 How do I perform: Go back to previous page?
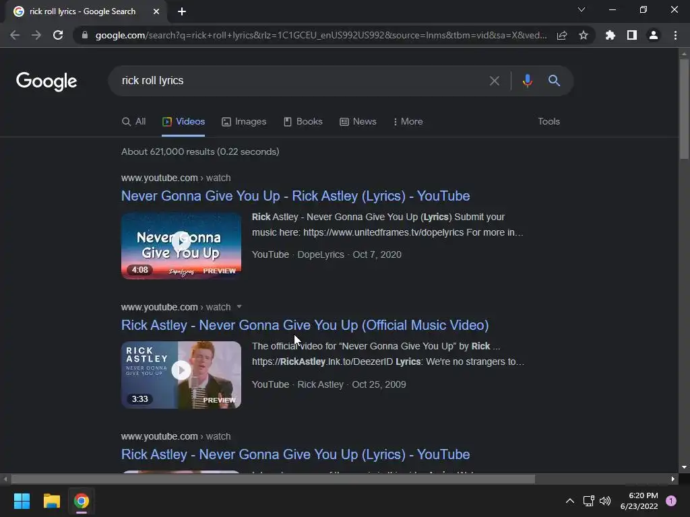coord(15,35)
